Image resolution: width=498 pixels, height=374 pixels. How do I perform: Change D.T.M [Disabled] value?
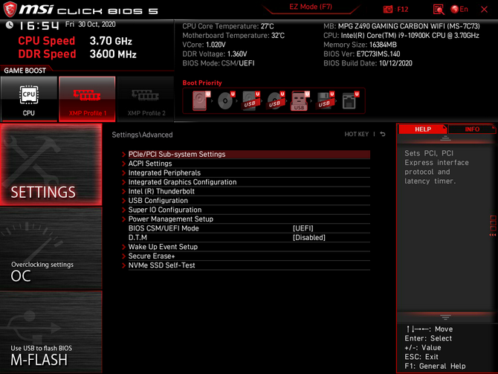[x=309, y=237]
